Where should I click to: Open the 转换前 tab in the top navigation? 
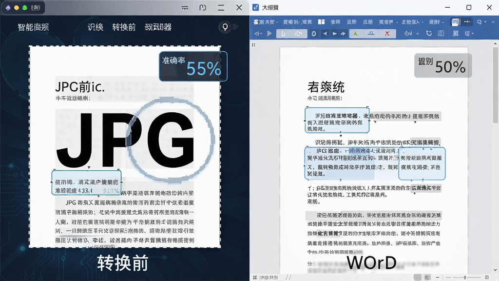click(124, 27)
